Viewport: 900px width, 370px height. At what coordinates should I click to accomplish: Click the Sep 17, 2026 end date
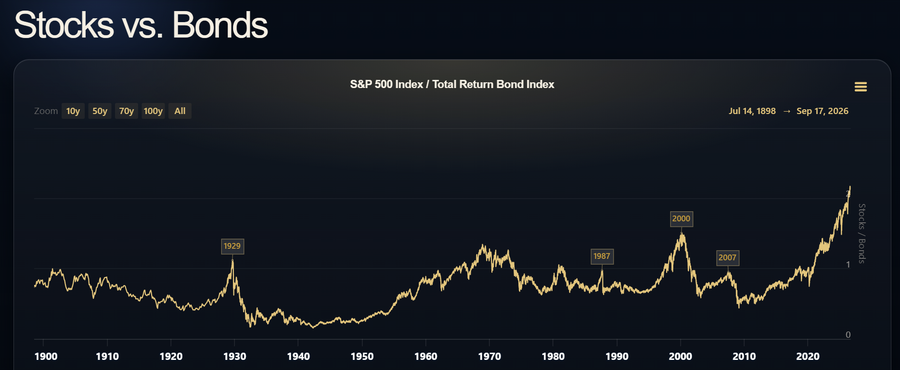pos(822,111)
